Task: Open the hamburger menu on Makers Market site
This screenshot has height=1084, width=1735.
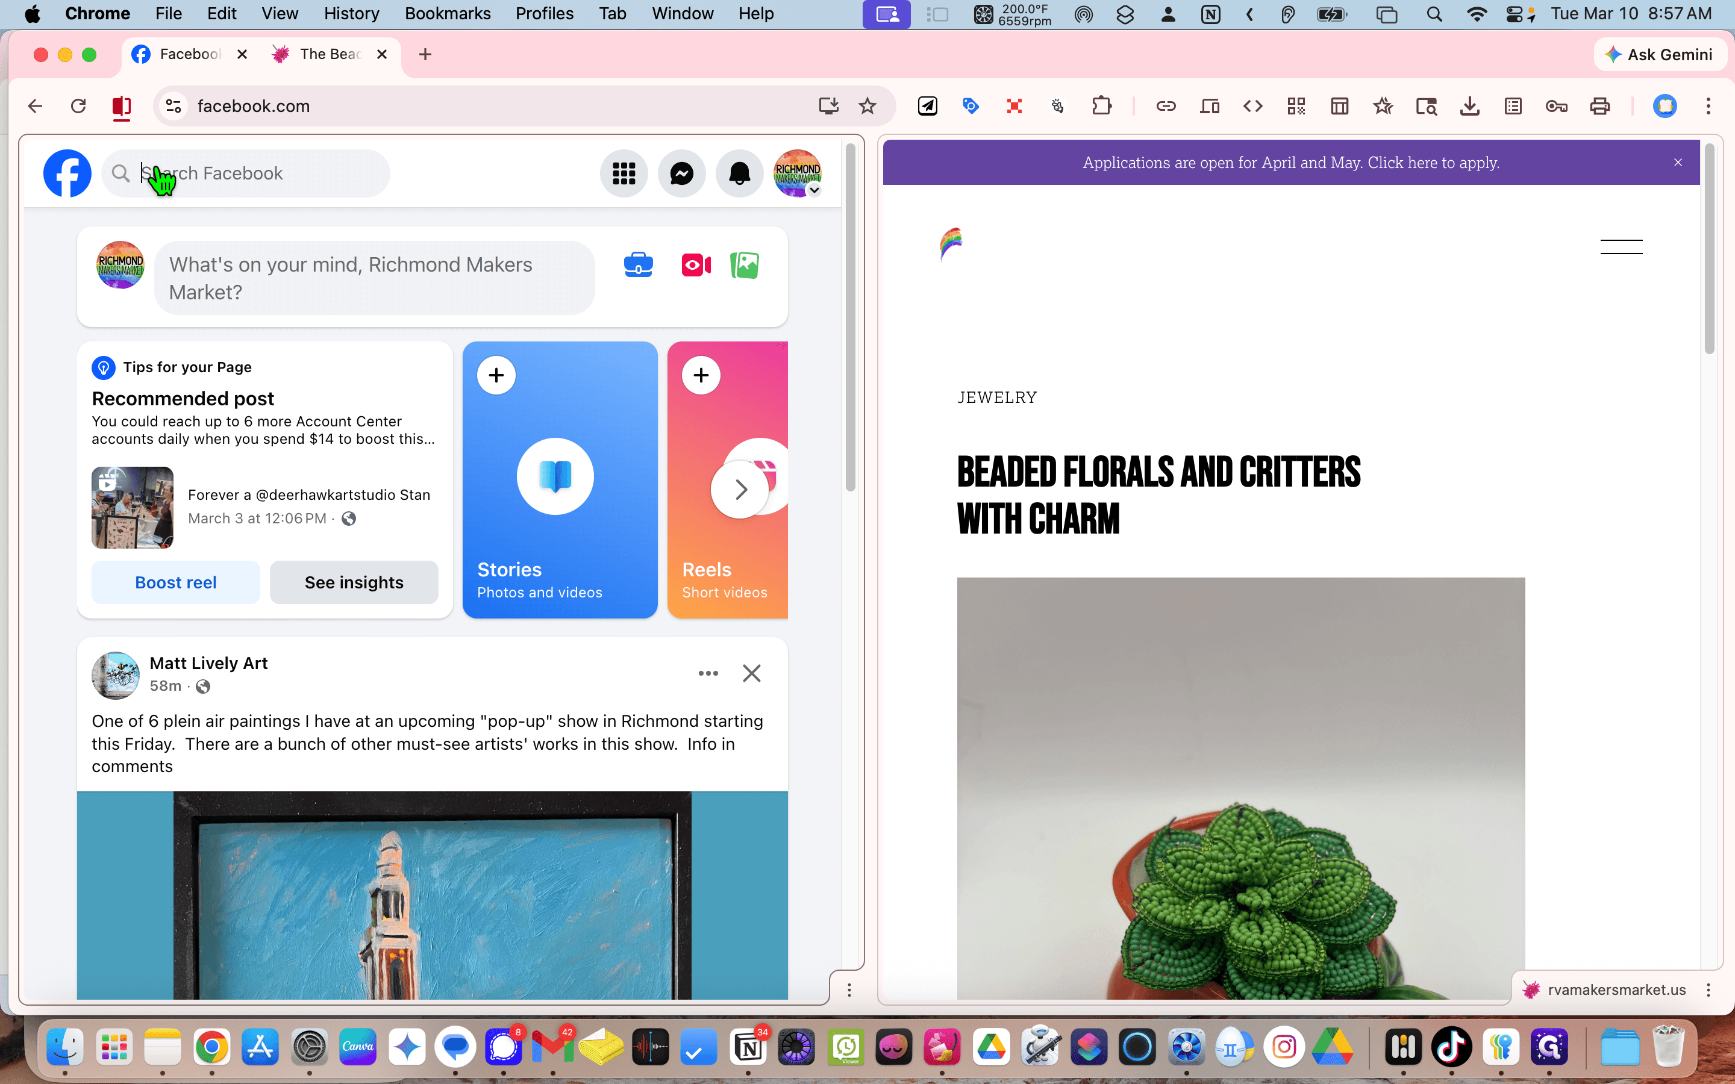Action: (x=1621, y=247)
